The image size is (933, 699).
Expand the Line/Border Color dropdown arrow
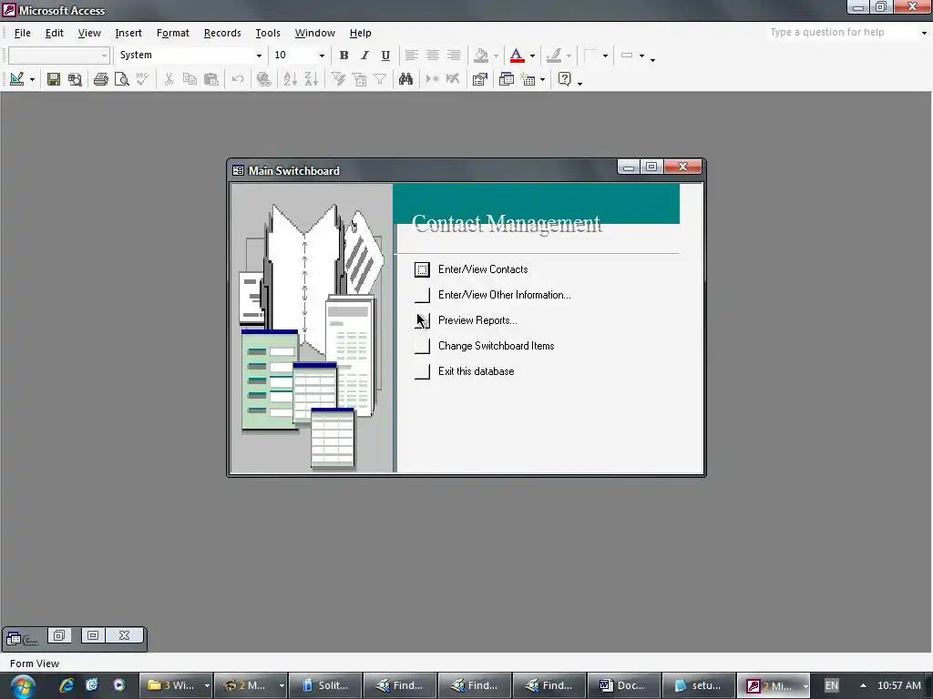(x=569, y=56)
